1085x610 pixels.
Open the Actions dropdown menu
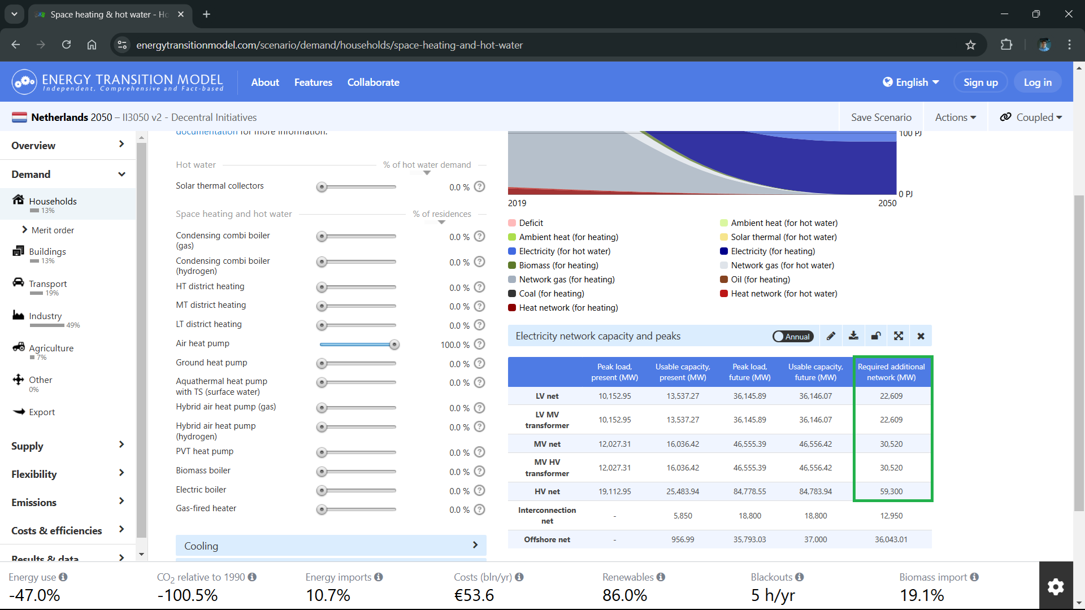click(956, 117)
